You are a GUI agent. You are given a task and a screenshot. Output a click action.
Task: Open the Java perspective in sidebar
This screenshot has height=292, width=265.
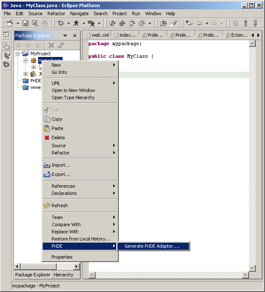coord(6,55)
